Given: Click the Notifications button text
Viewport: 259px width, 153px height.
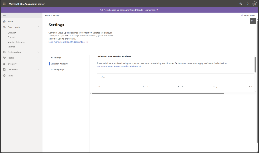Looking at the screenshot, I should coord(249,15).
